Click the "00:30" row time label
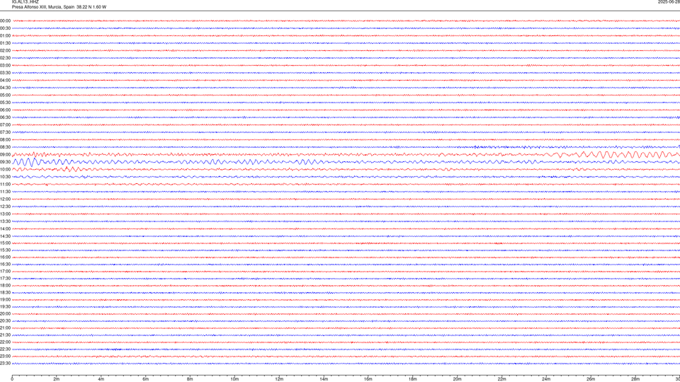 pyautogui.click(x=5, y=28)
